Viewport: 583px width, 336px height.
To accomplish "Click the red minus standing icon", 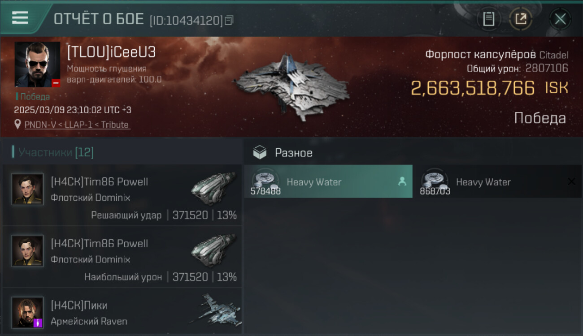I will pos(56,83).
